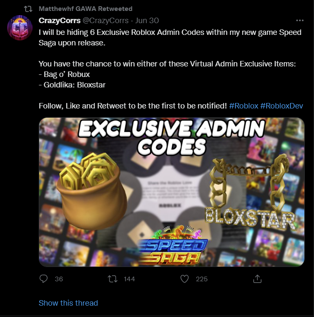The height and width of the screenshot is (317, 314).
Task: Open CrazyCorrs display name profile
Action: click(59, 21)
